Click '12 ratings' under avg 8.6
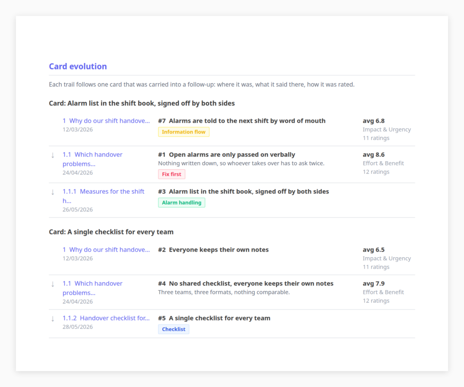 pyautogui.click(x=376, y=172)
